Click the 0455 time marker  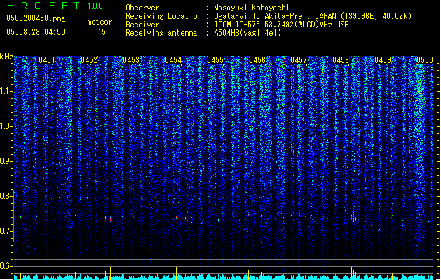pyautogui.click(x=215, y=60)
